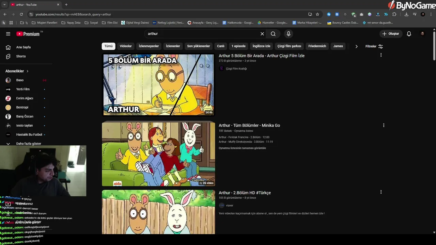Open the notifications bell

[x=409, y=34]
